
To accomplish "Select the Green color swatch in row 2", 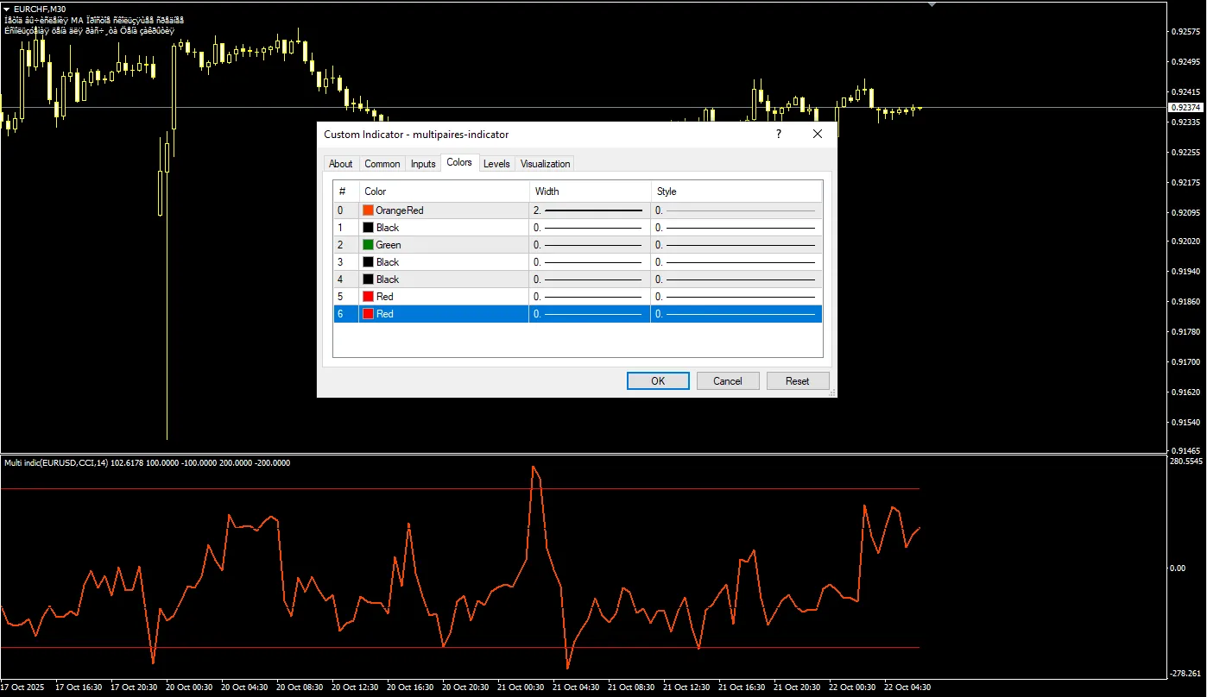I will (369, 245).
